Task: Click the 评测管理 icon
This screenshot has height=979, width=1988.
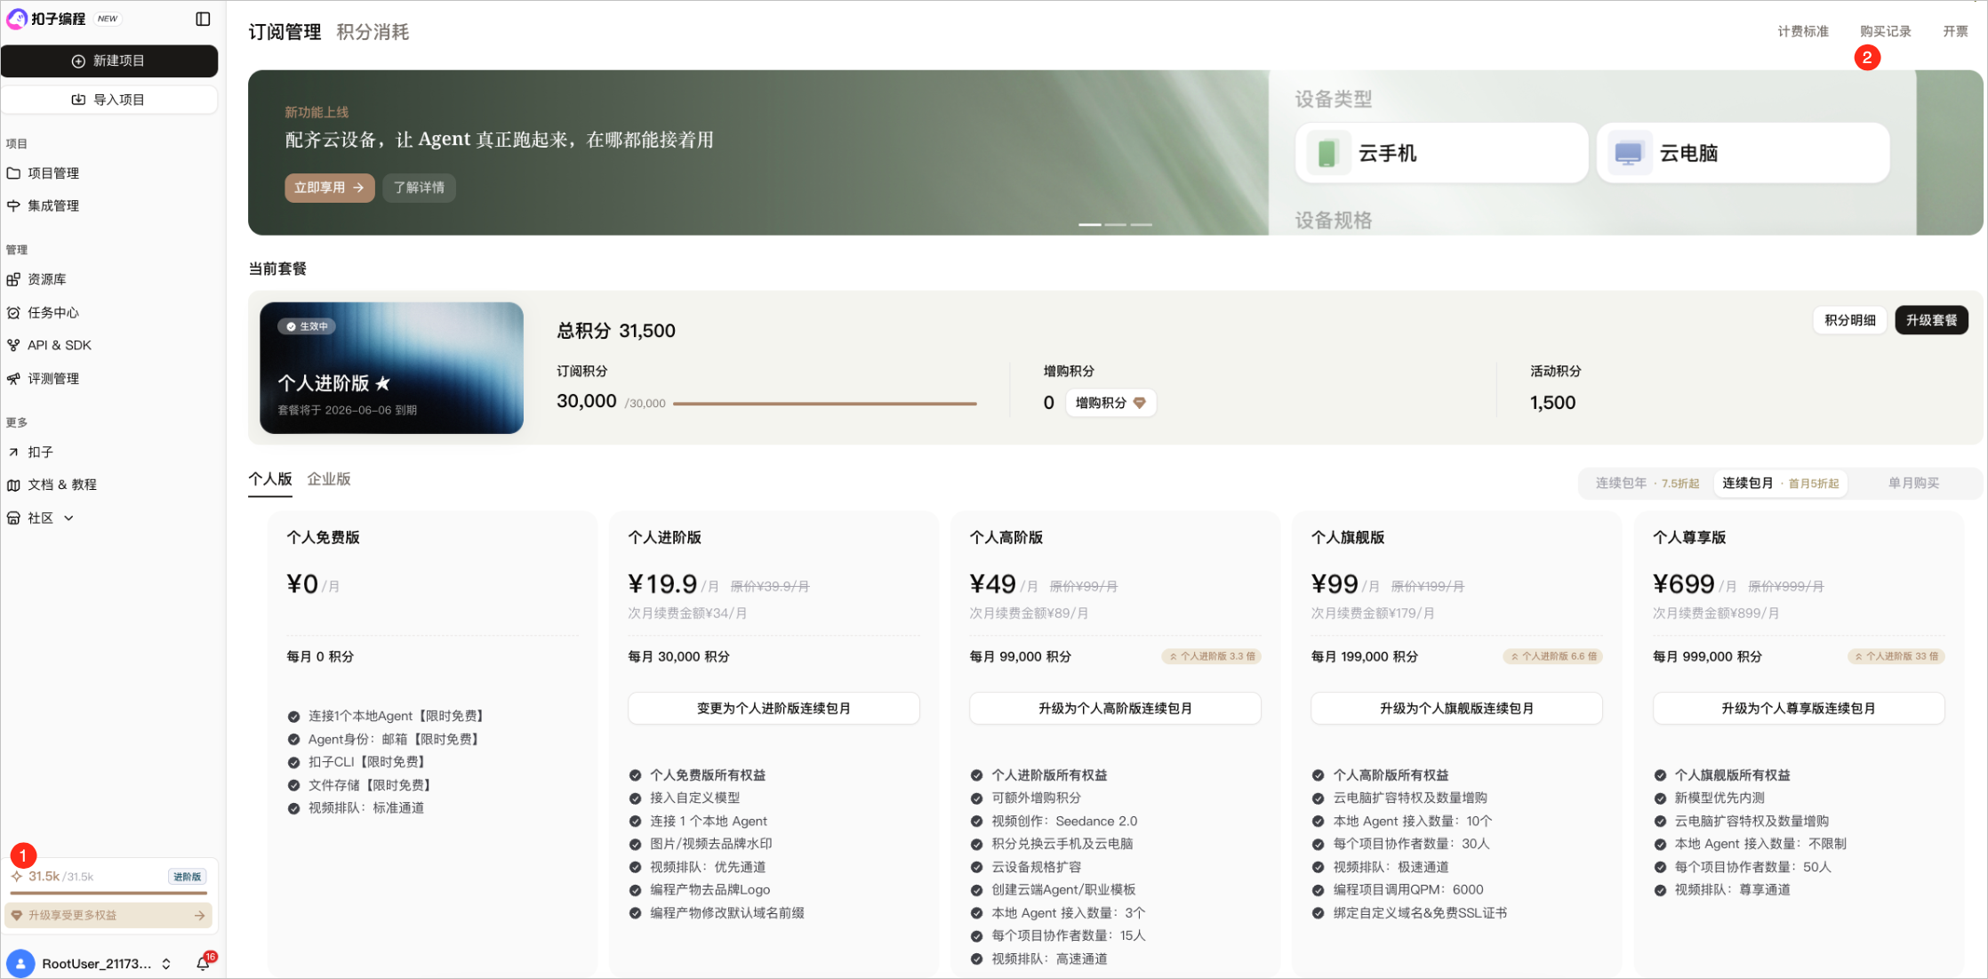Action: click(13, 379)
